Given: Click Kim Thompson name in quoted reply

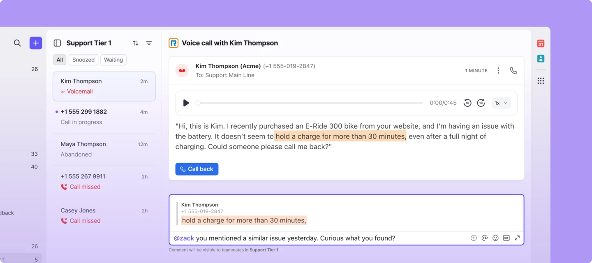Looking at the screenshot, I should tap(200, 205).
